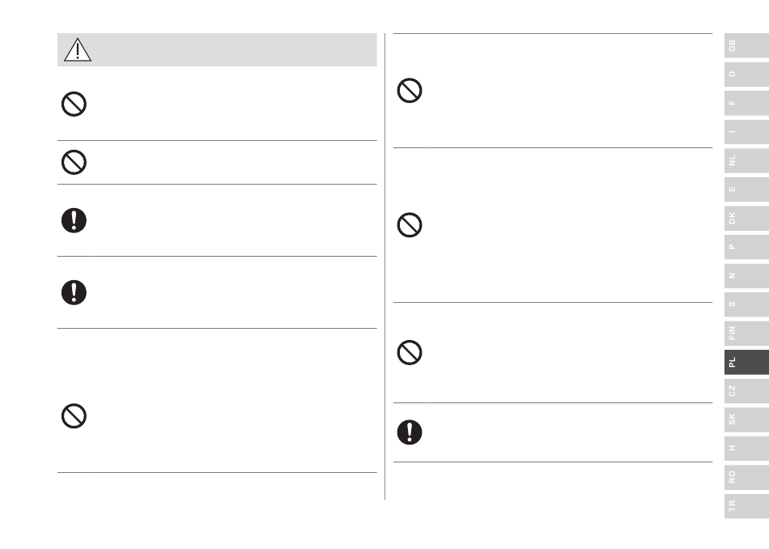769x549 pixels.
Task: Click the first mandatory exclamation icon in left column
Action: coord(74,220)
